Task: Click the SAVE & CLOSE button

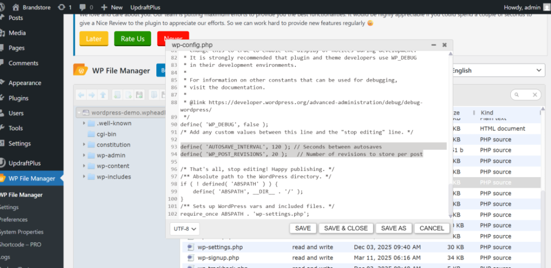Action: [346, 228]
